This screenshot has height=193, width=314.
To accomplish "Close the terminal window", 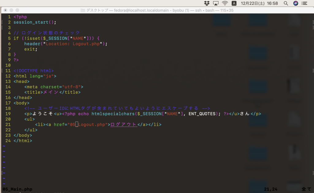I will pyautogui.click(x=6, y=10).
